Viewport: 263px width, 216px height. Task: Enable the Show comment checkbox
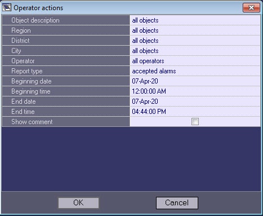(195, 121)
